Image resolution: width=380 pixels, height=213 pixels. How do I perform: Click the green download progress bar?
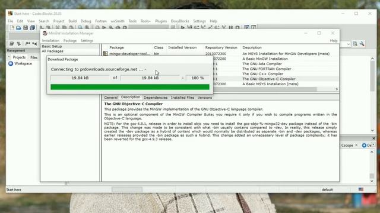pyautogui.click(x=130, y=87)
